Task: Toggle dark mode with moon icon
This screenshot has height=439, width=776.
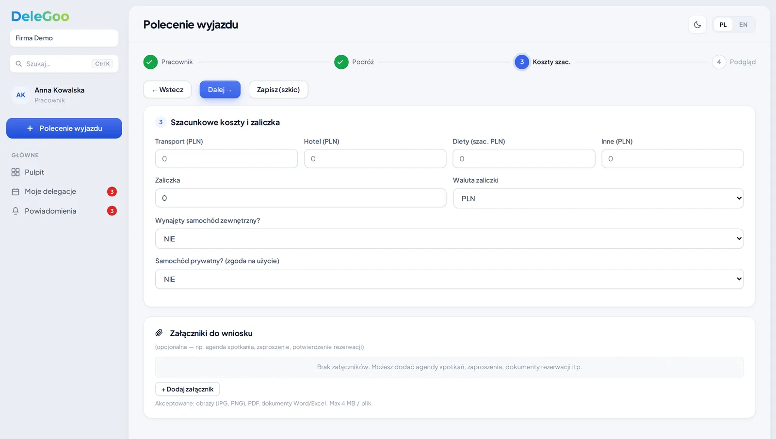Action: pos(697,25)
